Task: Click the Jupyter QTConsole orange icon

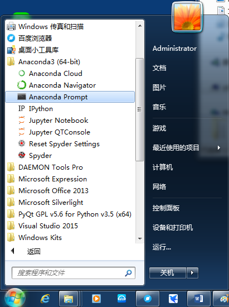Action: click(22, 132)
